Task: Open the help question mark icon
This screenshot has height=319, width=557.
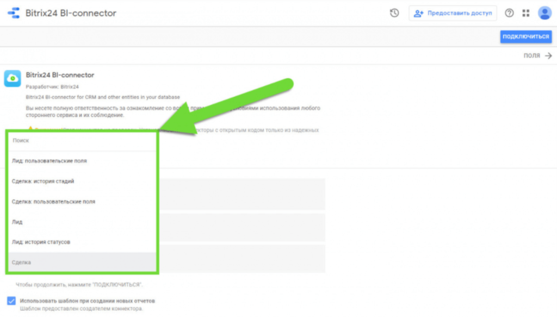Action: click(509, 13)
